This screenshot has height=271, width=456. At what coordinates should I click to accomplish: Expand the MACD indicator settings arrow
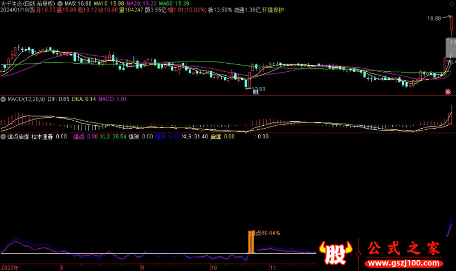pyautogui.click(x=3, y=99)
